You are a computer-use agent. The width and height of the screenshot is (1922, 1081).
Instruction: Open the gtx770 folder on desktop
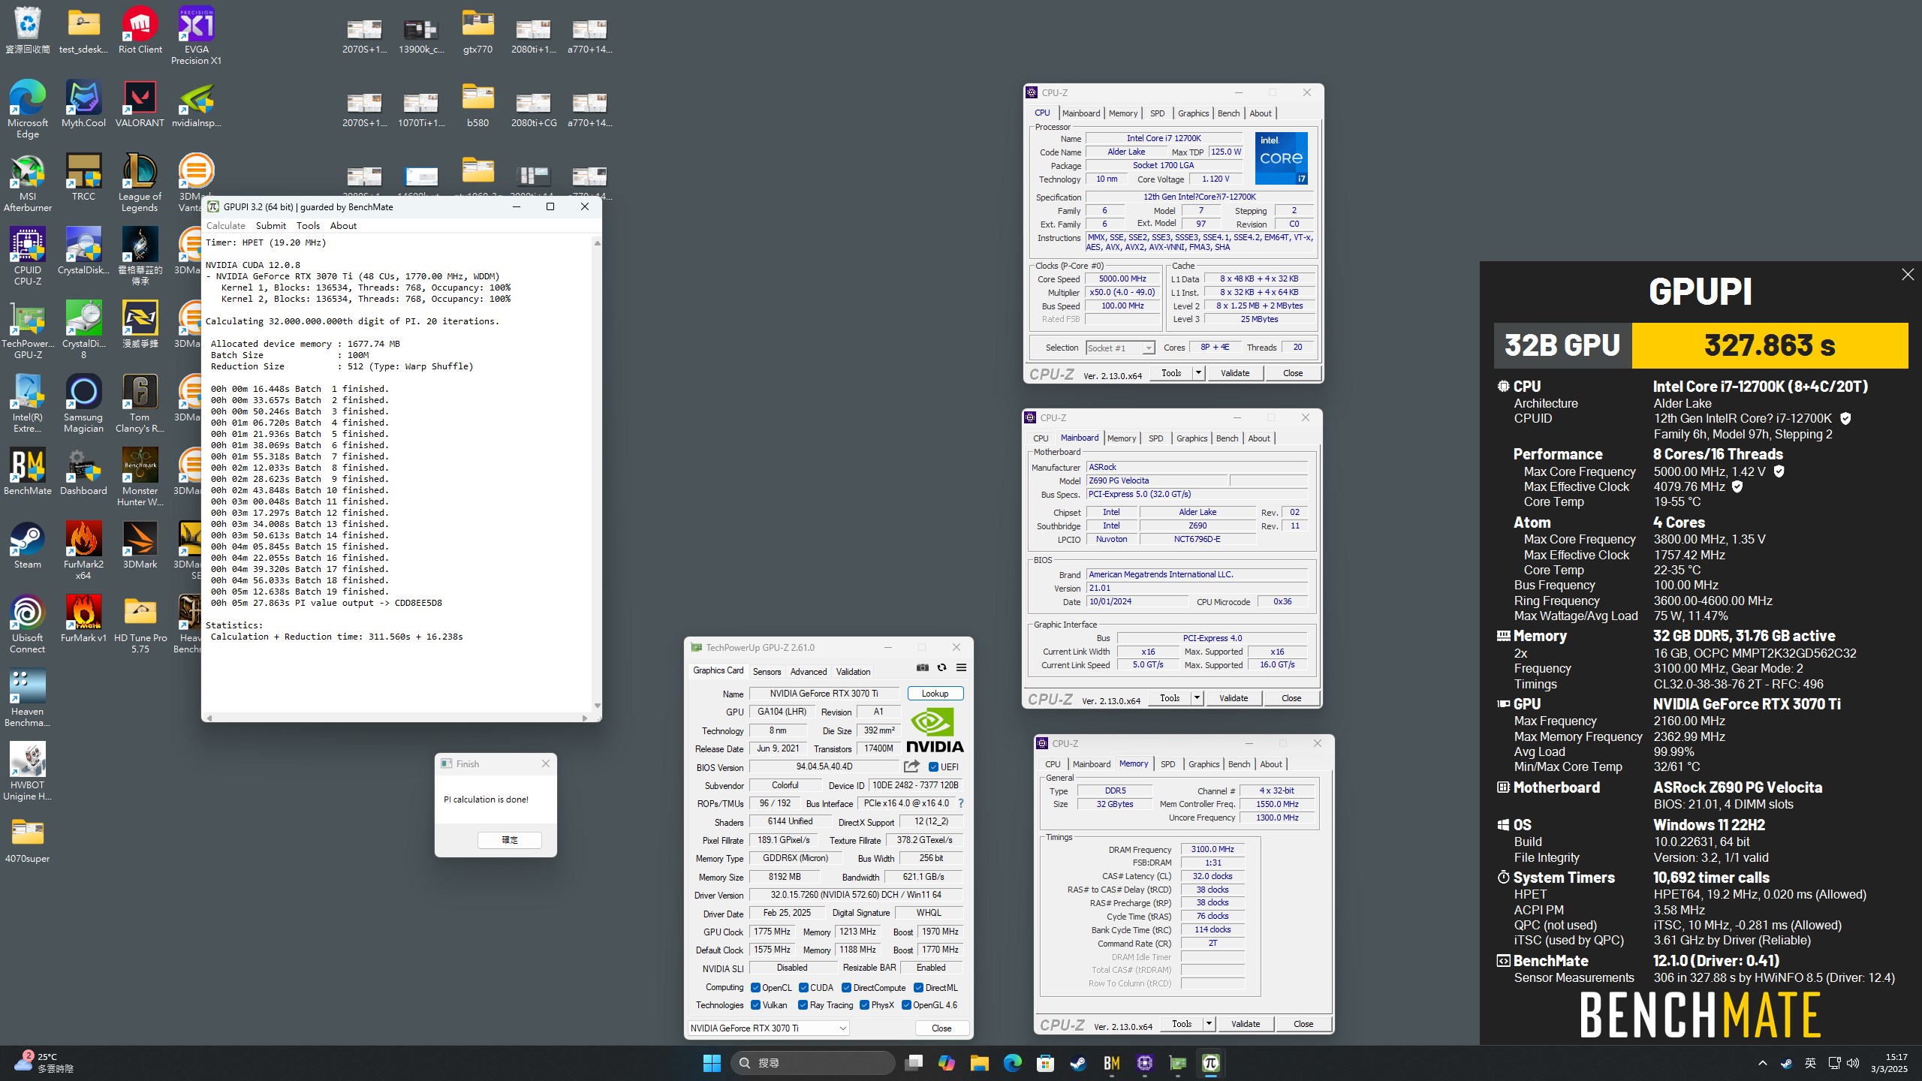[x=477, y=30]
